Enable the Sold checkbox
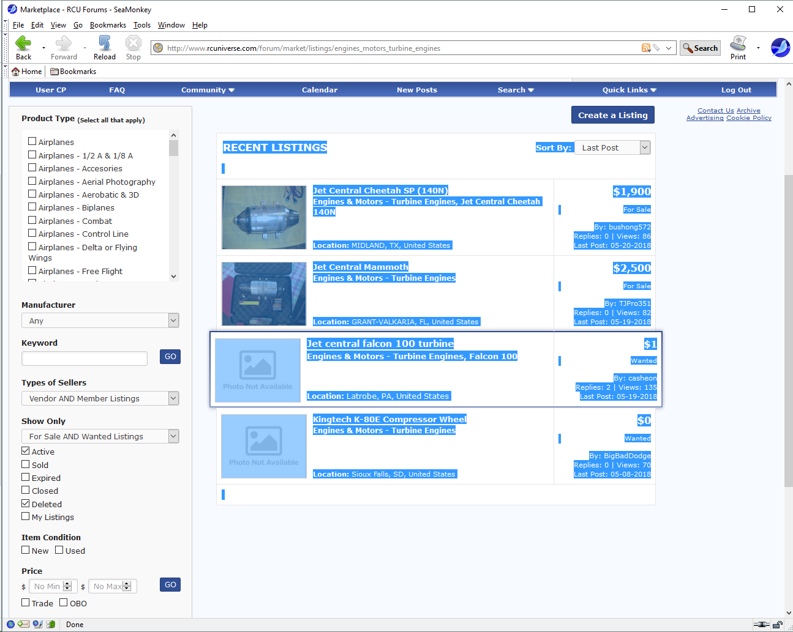 pos(26,464)
